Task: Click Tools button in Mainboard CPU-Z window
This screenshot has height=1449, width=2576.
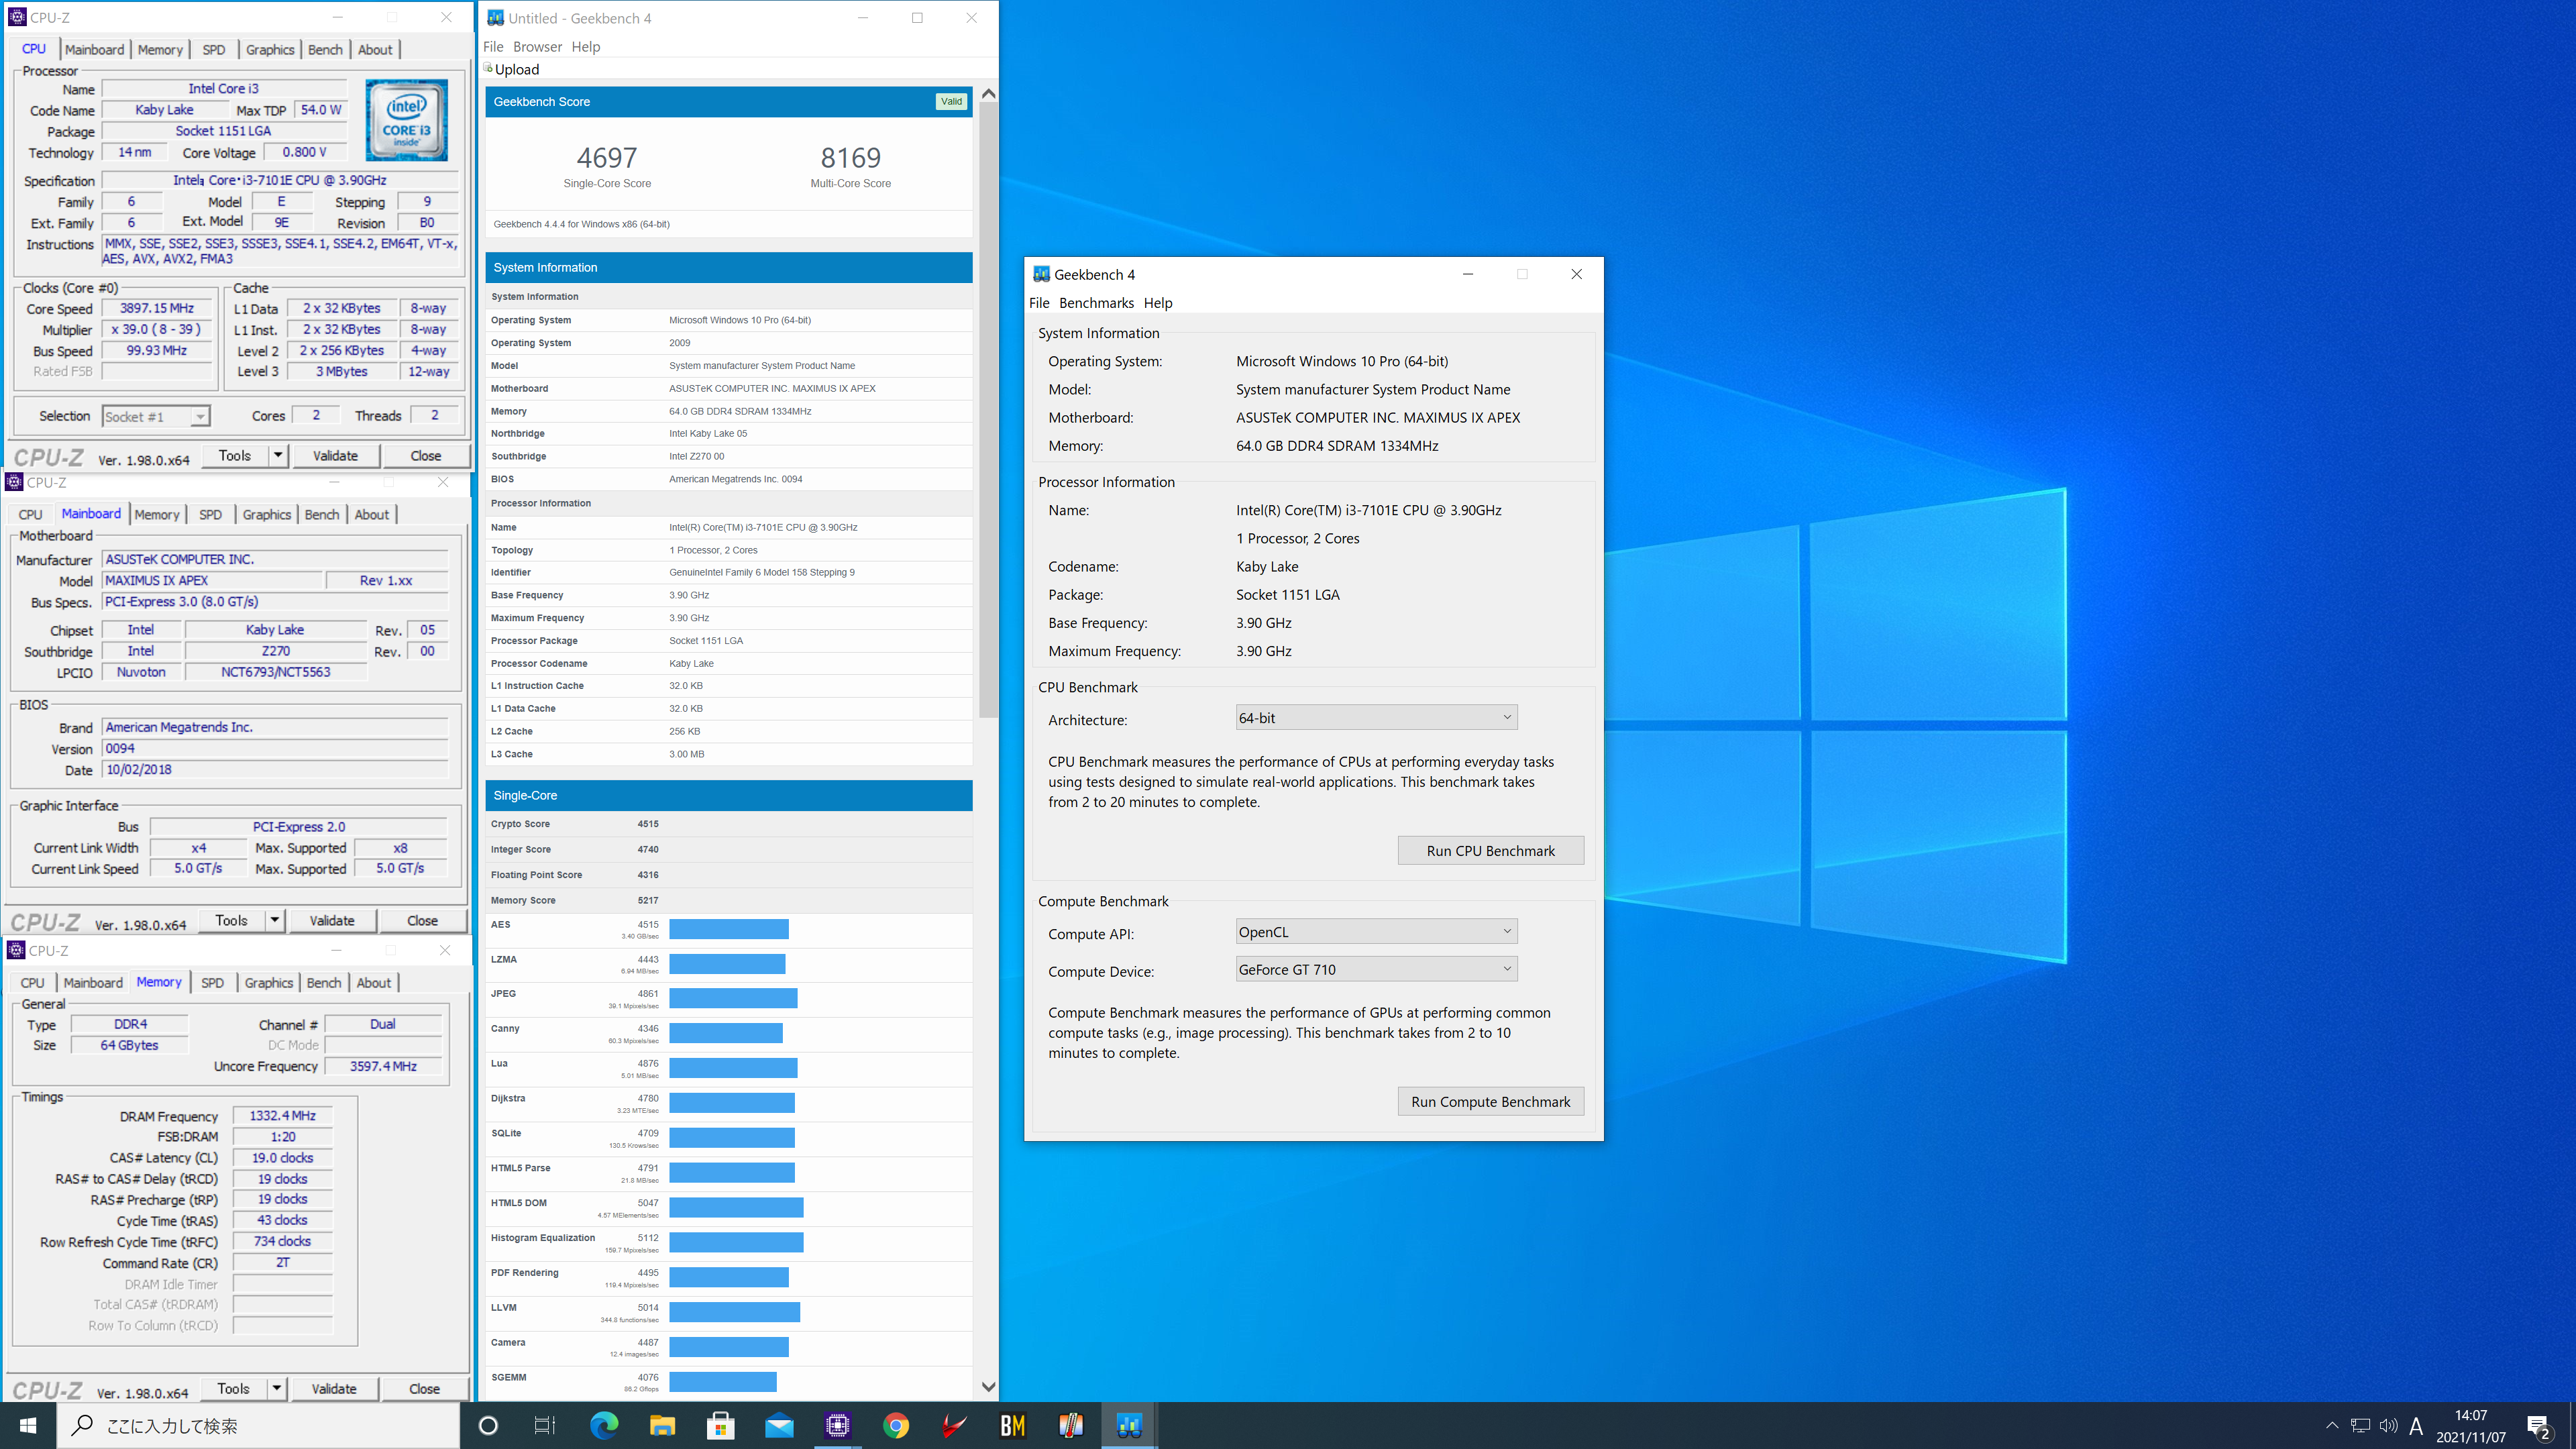Action: tap(231, 920)
